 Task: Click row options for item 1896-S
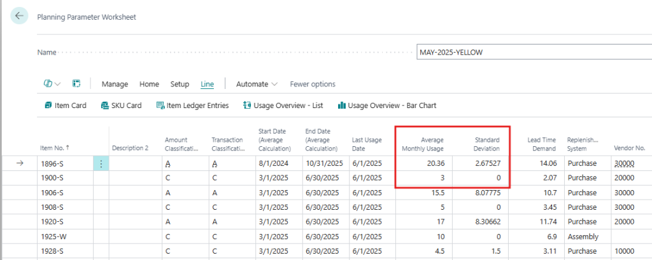102,163
